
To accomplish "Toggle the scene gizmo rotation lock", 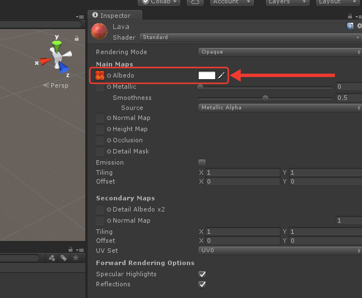I will click(76, 39).
